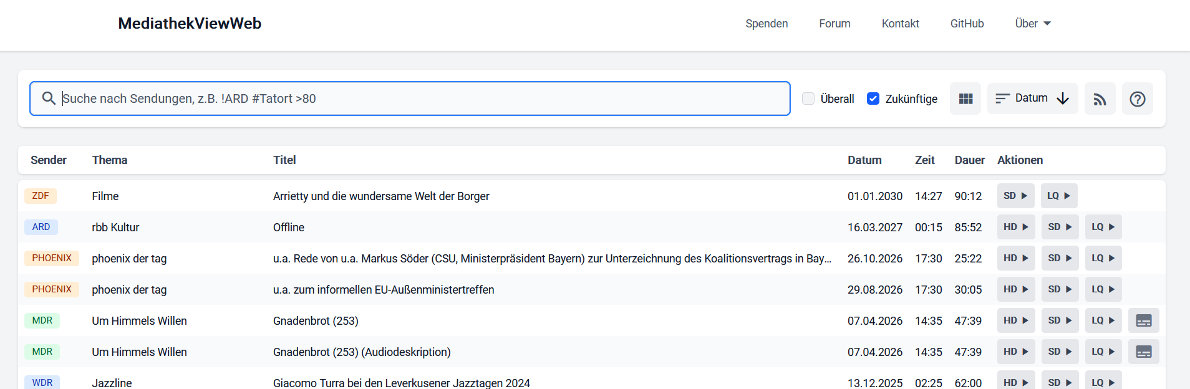Click the 'Dauer' column header
This screenshot has height=389, width=1190.
click(970, 160)
